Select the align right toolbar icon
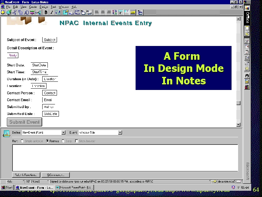262x197 pixels. (109, 12)
